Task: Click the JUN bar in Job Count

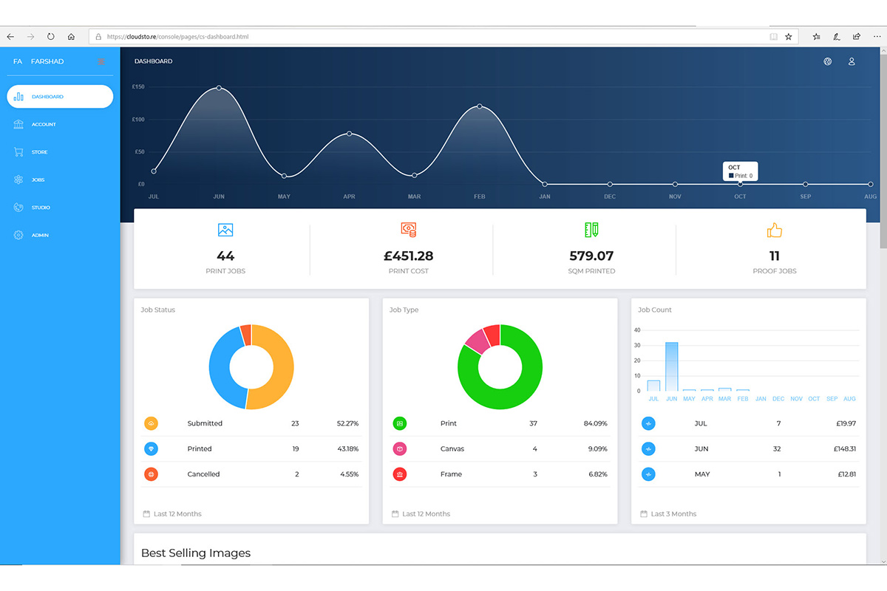Action: [x=671, y=366]
